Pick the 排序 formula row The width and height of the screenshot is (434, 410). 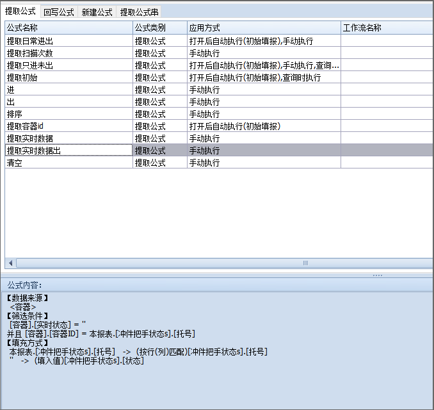[x=68, y=114]
